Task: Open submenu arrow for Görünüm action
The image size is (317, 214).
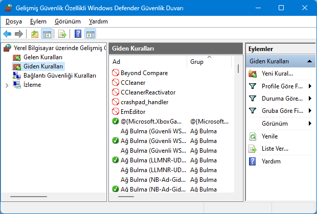Action: pos(310,124)
